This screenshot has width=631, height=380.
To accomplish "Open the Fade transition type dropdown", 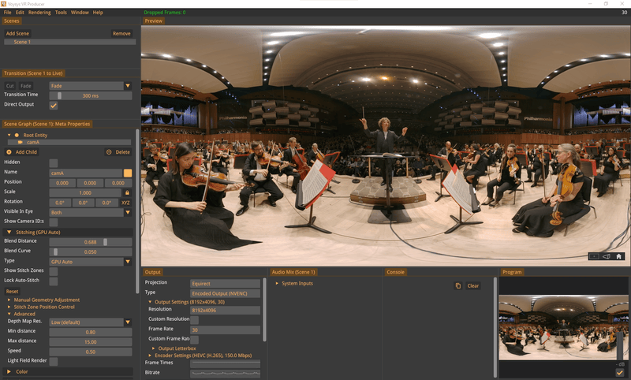I will [x=128, y=86].
